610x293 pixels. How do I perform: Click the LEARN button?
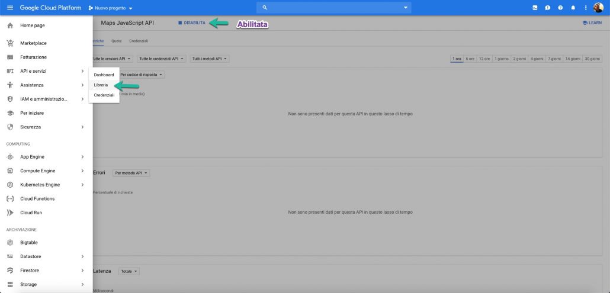(x=592, y=23)
